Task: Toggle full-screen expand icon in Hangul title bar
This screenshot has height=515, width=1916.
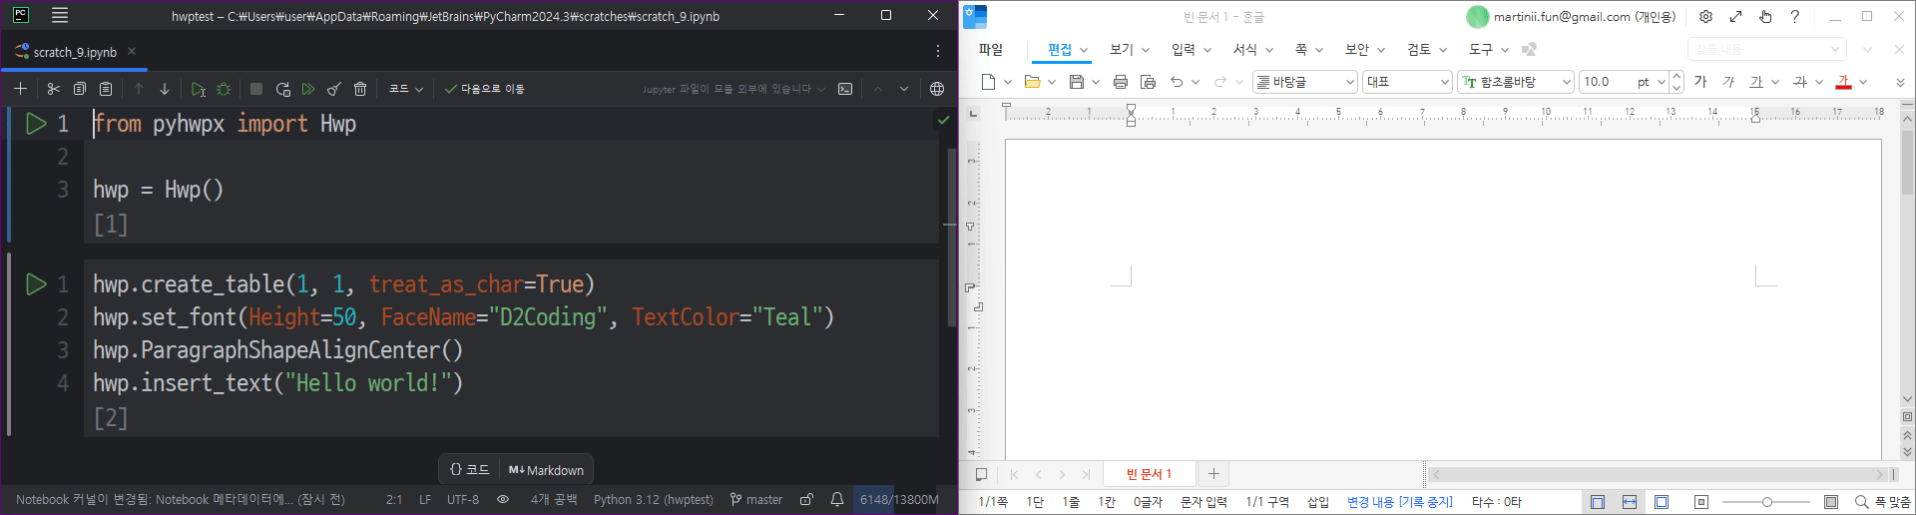Action: (x=1735, y=16)
